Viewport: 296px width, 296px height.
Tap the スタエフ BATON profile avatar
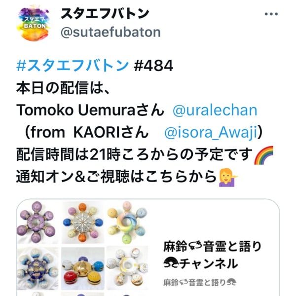coord(34,23)
